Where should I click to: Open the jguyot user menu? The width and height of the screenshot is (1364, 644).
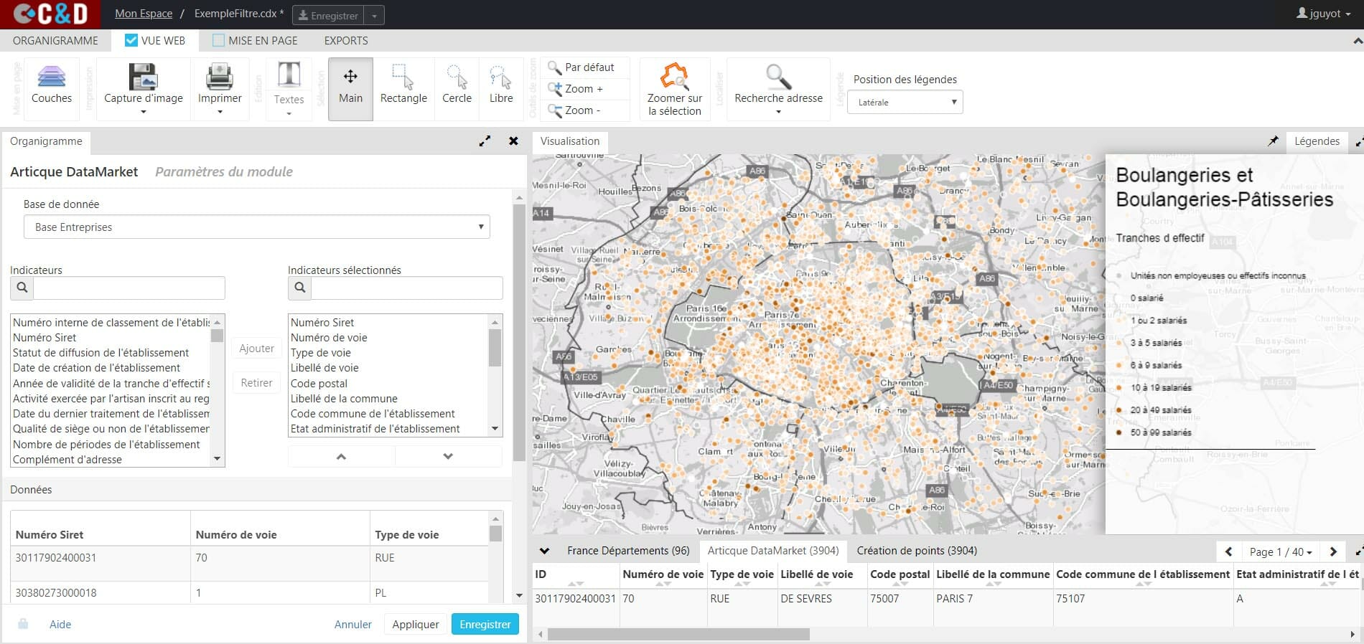pos(1323,14)
